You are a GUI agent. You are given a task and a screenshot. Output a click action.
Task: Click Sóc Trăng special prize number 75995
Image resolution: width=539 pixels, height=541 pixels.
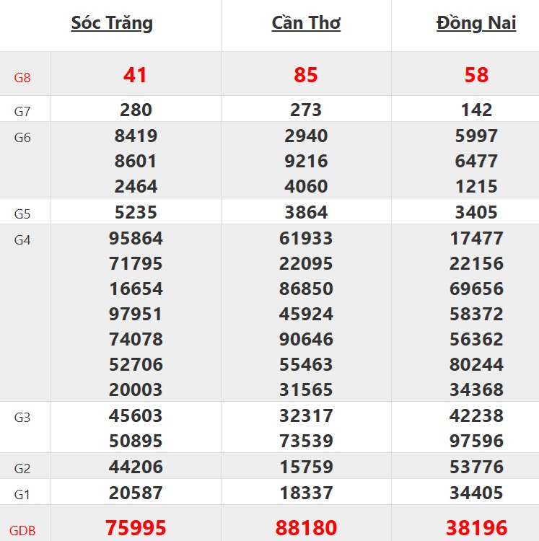tap(136, 527)
